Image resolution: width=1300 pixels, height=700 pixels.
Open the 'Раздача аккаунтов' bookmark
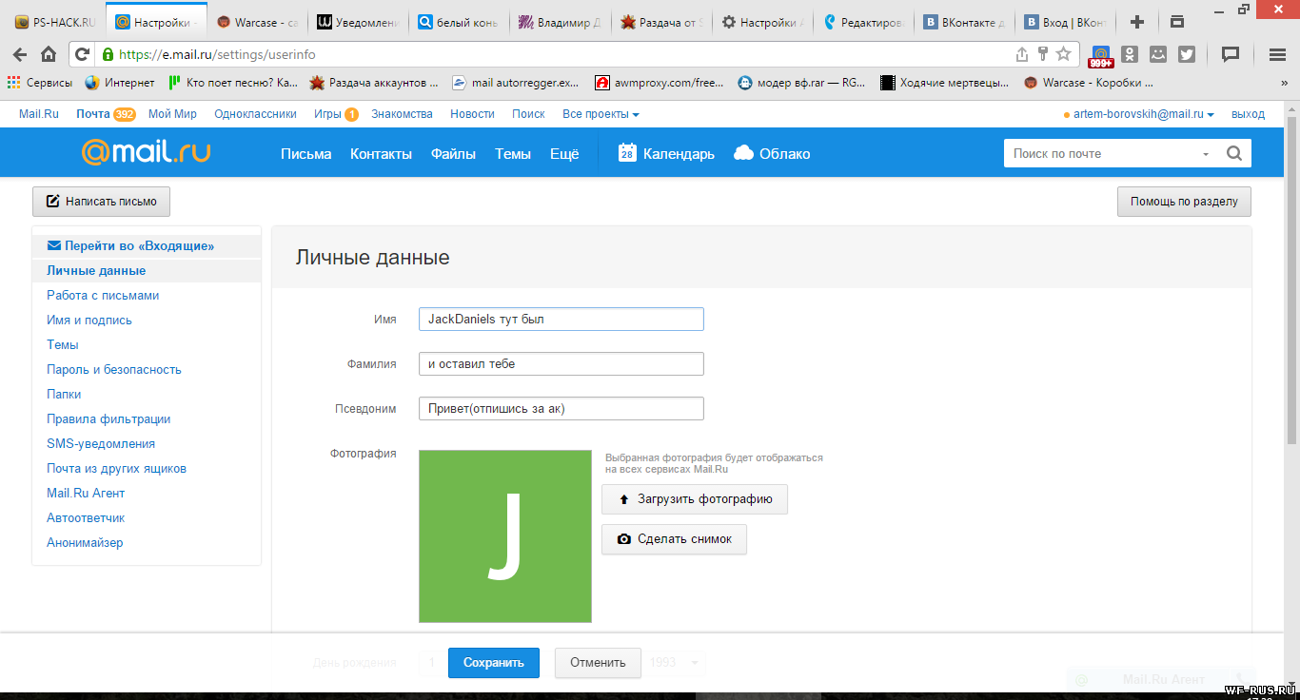tap(374, 83)
